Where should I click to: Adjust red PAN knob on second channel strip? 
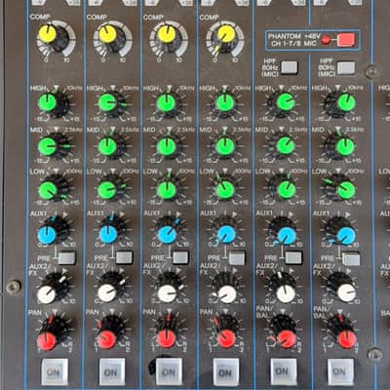(106, 340)
